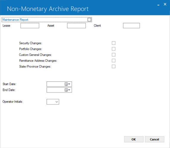Expand the Operator Initials dropdown
Image resolution: width=170 pixels, height=148 pixels.
pos(53,102)
